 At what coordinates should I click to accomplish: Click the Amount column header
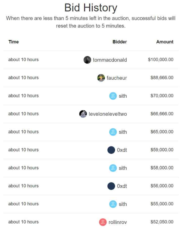point(165,42)
